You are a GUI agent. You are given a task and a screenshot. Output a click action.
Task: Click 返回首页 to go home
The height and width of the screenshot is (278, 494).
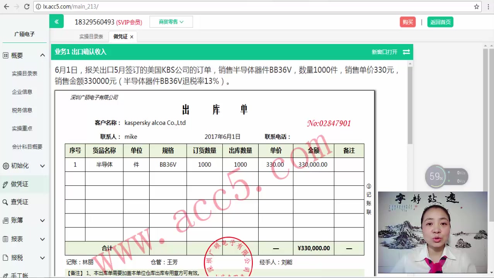click(x=440, y=22)
